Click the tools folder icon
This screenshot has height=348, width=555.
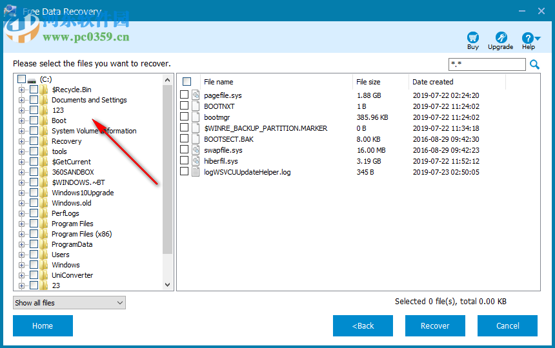[43, 151]
